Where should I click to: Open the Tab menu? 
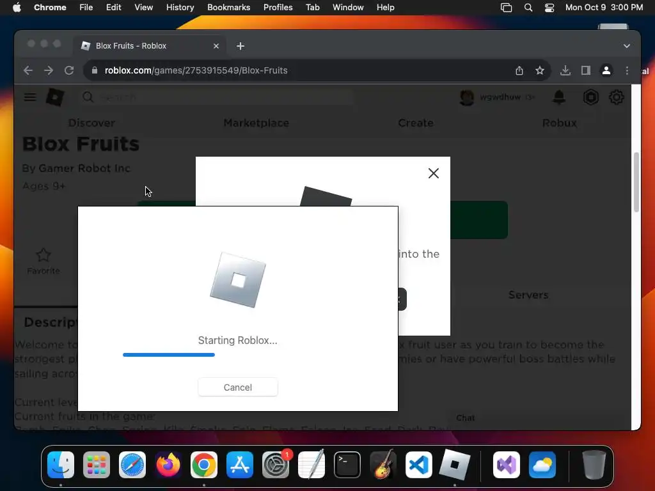(312, 8)
